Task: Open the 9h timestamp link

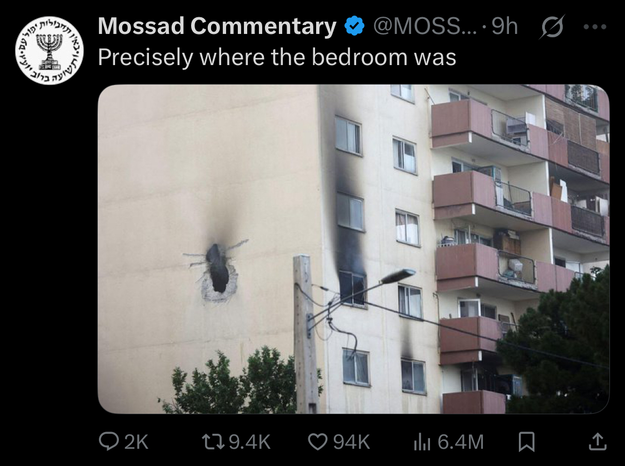Action: 504,26
